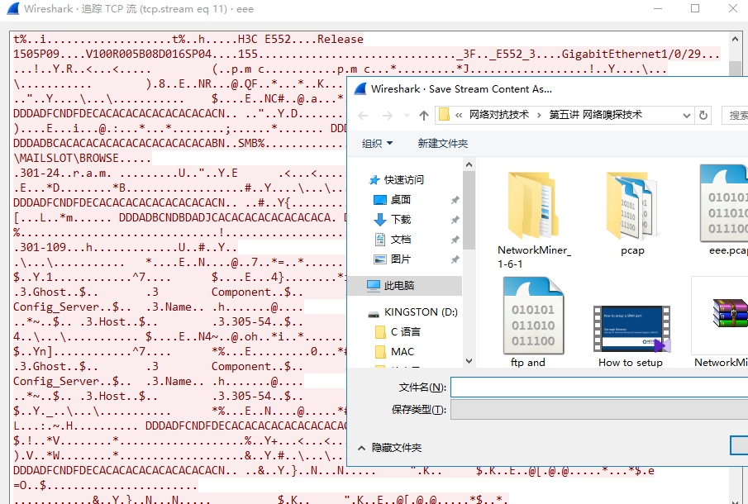Click pin icon beside 图片
748x504 pixels.
455,259
